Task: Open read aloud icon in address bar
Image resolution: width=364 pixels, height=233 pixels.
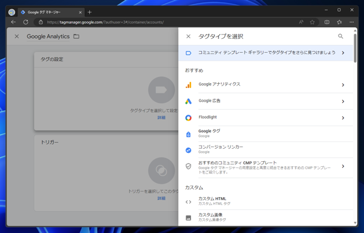Action: click(301, 22)
